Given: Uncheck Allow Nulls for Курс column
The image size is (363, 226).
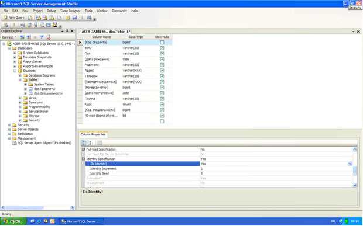Looking at the screenshot, I should pyautogui.click(x=162, y=105).
